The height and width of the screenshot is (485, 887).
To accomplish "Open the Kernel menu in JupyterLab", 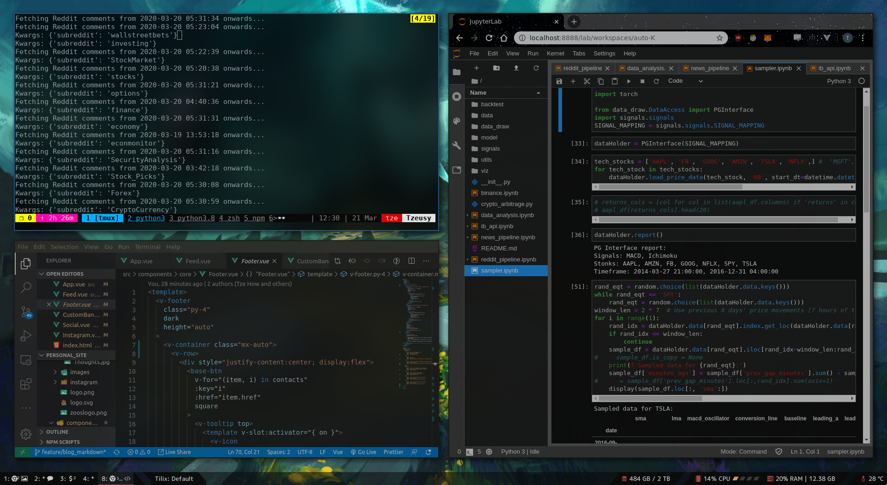I will (555, 53).
